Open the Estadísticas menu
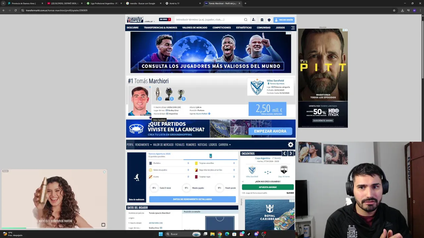Viewport: 424px width, 238px height. (244, 28)
